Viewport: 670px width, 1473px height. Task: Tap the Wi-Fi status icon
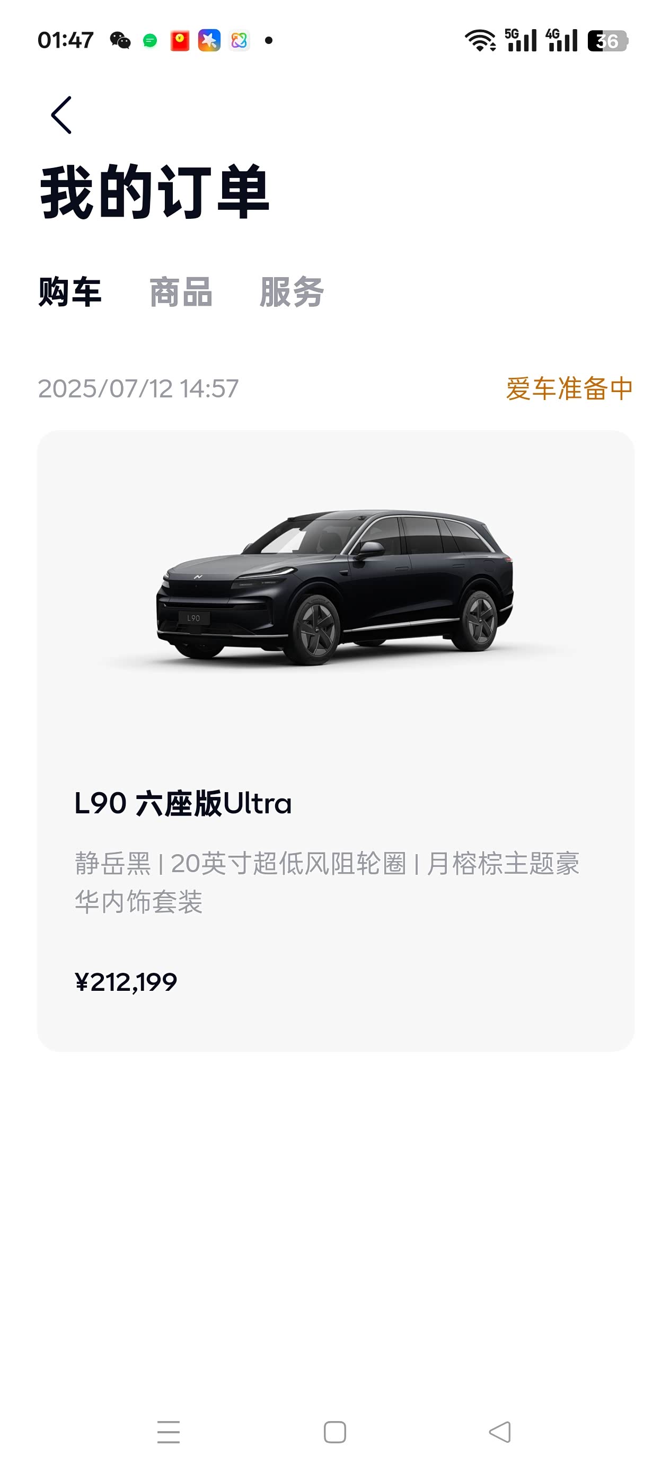(x=480, y=41)
